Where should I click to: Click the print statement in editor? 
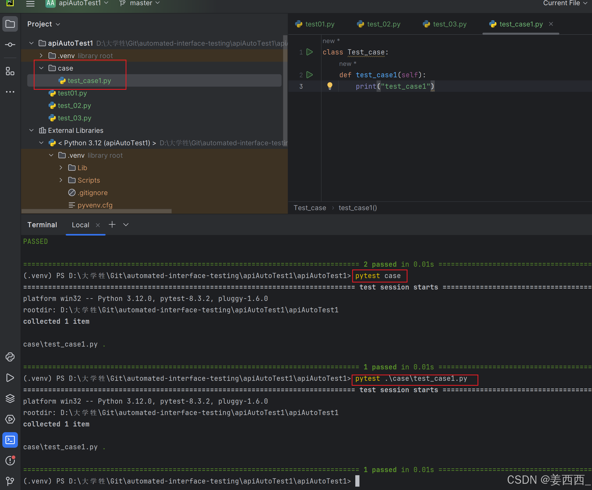[x=395, y=86]
